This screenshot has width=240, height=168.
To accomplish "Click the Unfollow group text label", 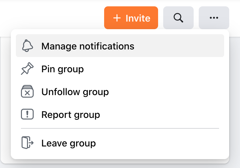I will coord(75,92).
